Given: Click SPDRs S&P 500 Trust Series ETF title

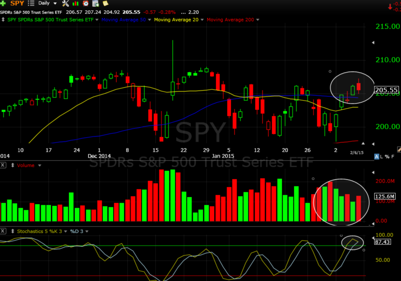Looking at the screenshot, I should tap(31, 12).
